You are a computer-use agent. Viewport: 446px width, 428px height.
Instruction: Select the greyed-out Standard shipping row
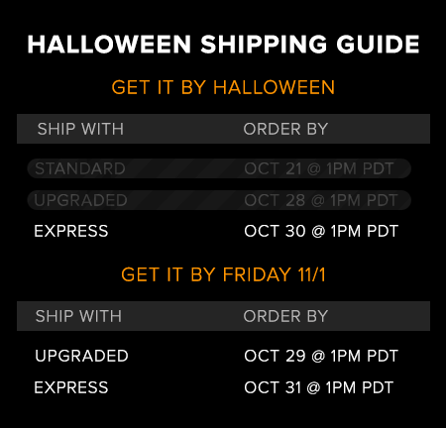[x=219, y=168]
